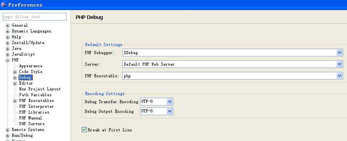Open the Debug Output Encoding dropdown
This screenshot has width=347, height=141.
click(169, 111)
